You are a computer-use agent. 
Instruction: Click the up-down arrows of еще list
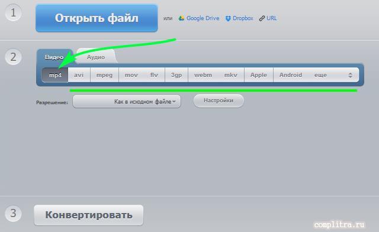[x=350, y=75]
